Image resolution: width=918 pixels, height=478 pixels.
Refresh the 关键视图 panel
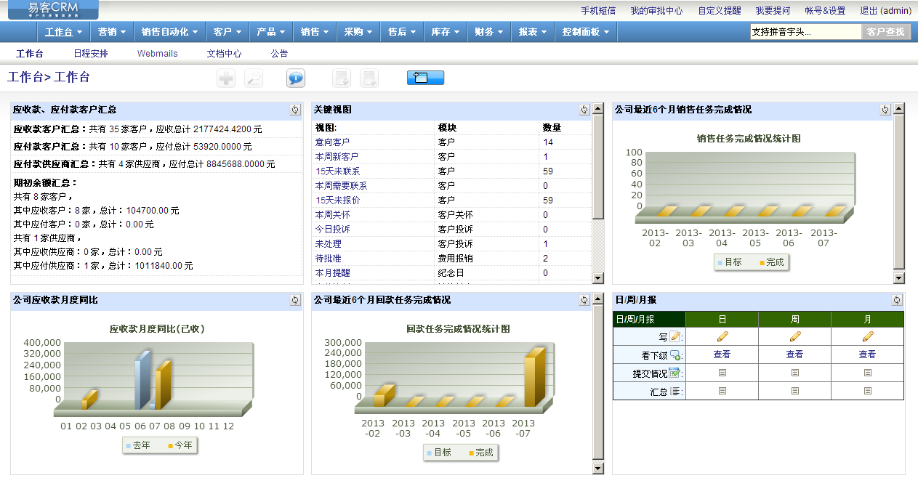pos(584,110)
